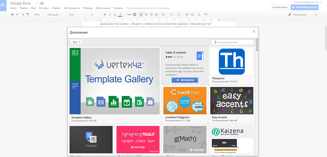327x157 pixels.
Task: Insert a link using the link icon
Action: [129, 15]
